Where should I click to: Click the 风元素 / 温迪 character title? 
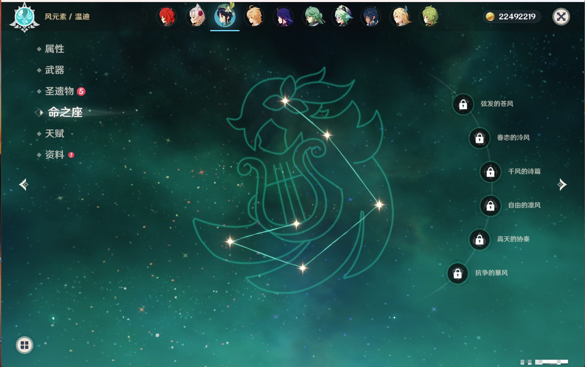tap(67, 17)
